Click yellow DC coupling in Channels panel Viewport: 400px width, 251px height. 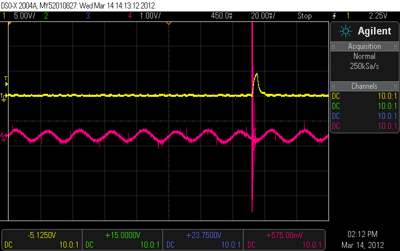[336, 96]
